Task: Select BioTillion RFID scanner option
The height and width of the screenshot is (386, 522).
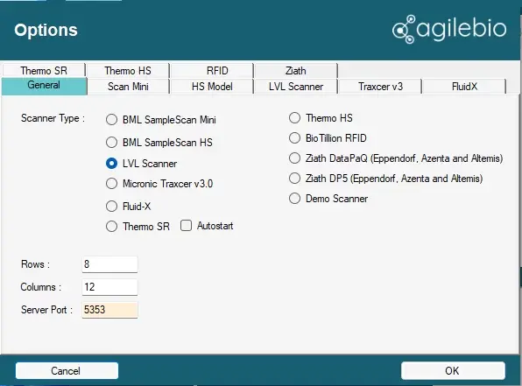Action: pos(294,137)
